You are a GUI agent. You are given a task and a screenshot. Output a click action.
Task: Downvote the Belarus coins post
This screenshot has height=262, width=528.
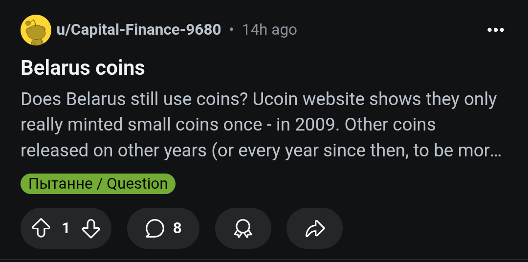tap(90, 228)
